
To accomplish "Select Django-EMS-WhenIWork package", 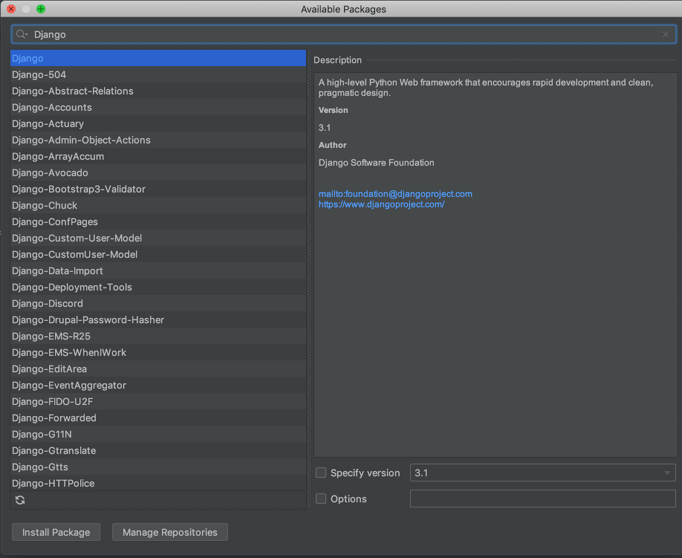I will click(x=158, y=353).
